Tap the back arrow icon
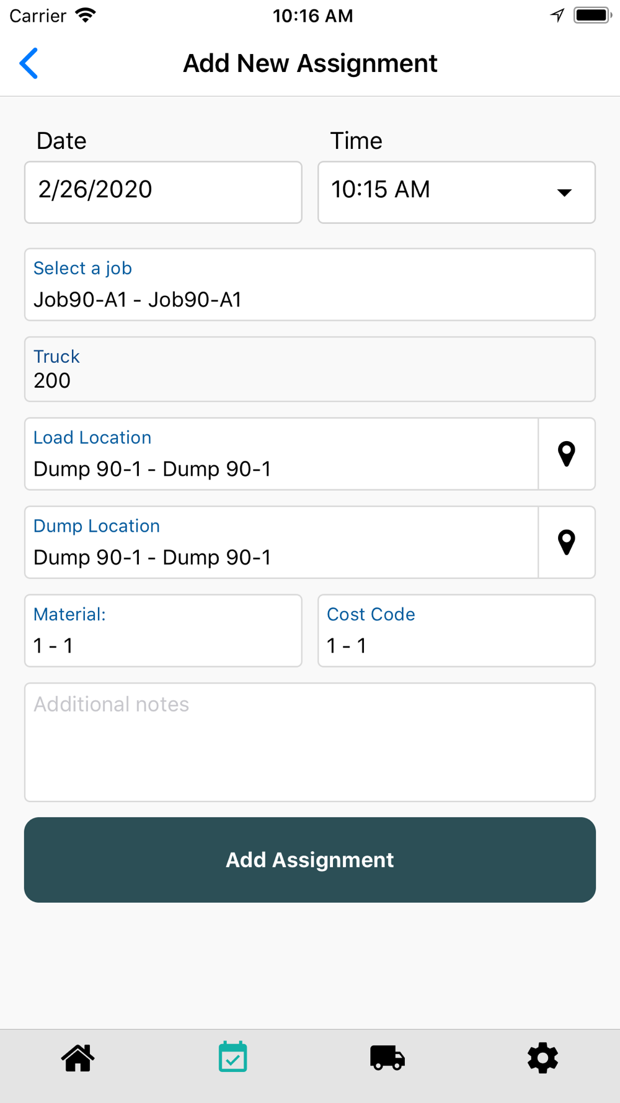The image size is (620, 1103). (29, 63)
